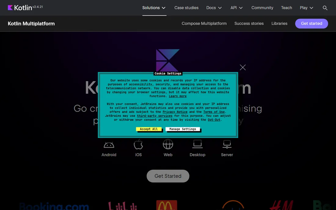Expand the Play dropdown menu
This screenshot has height=210, width=336.
[x=306, y=8]
